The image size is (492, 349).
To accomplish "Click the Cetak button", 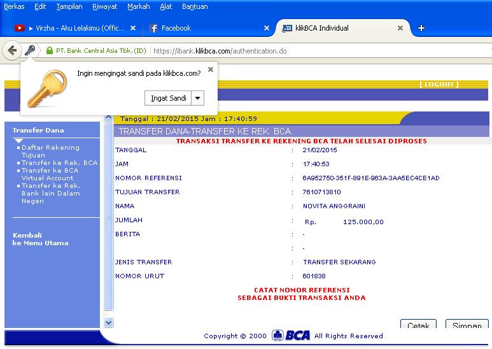I will (418, 325).
